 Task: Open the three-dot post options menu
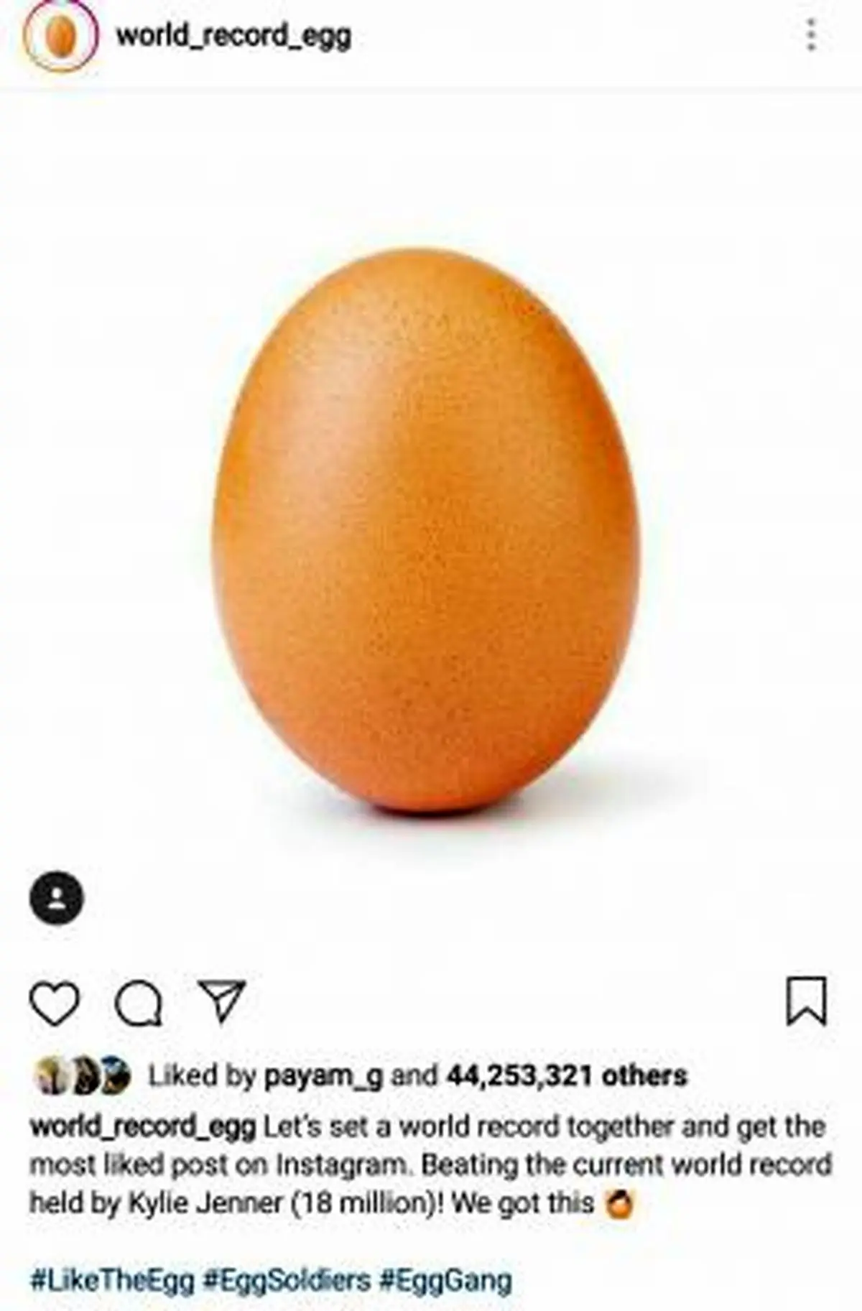pos(811,35)
